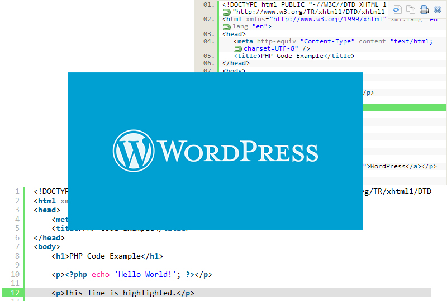Click line number 10 in lower code block
Image resolution: width=447 pixels, height=301 pixels.
pyautogui.click(x=15, y=274)
